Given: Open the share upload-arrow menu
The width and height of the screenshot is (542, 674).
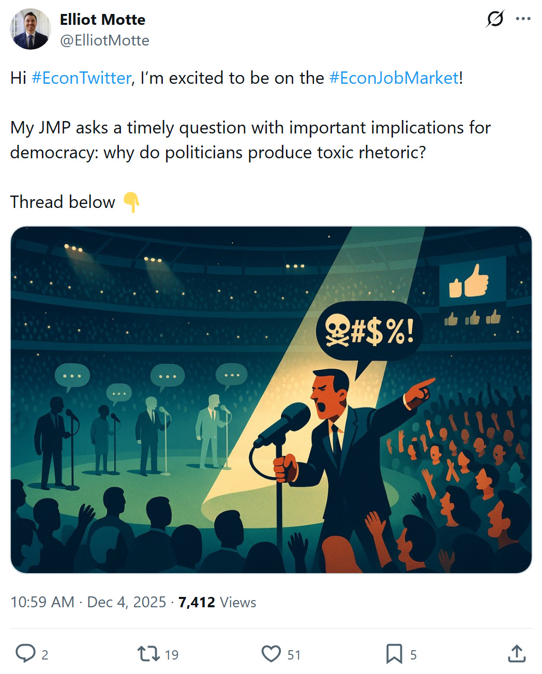Looking at the screenshot, I should [516, 654].
